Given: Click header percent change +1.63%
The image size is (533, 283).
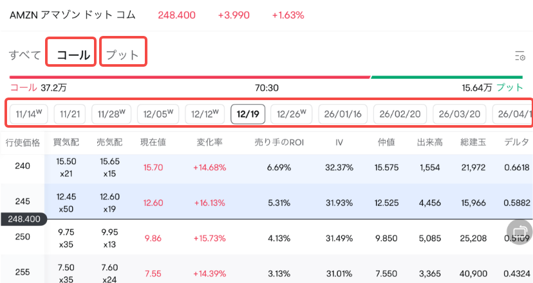Looking at the screenshot, I should (288, 15).
